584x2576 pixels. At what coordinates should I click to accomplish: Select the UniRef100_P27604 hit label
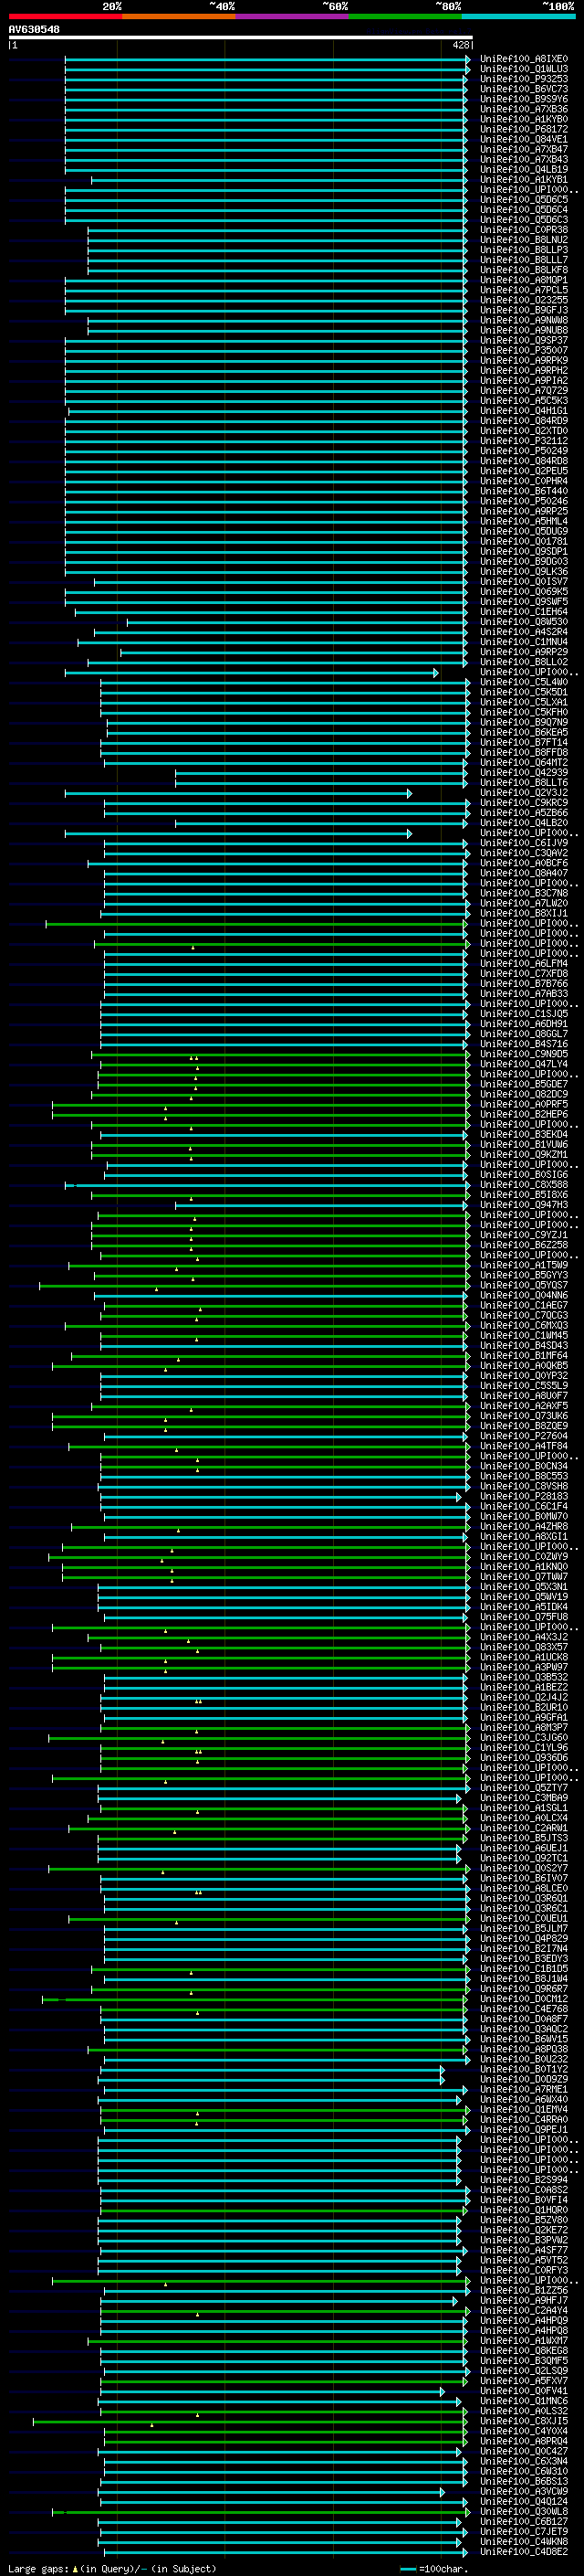click(523, 1436)
